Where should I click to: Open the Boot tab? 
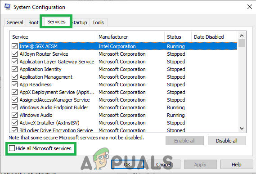tap(33, 22)
